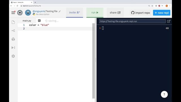The width and height of the screenshot is (181, 102).
Task: Click inside the console prompt
Action: tap(103, 28)
